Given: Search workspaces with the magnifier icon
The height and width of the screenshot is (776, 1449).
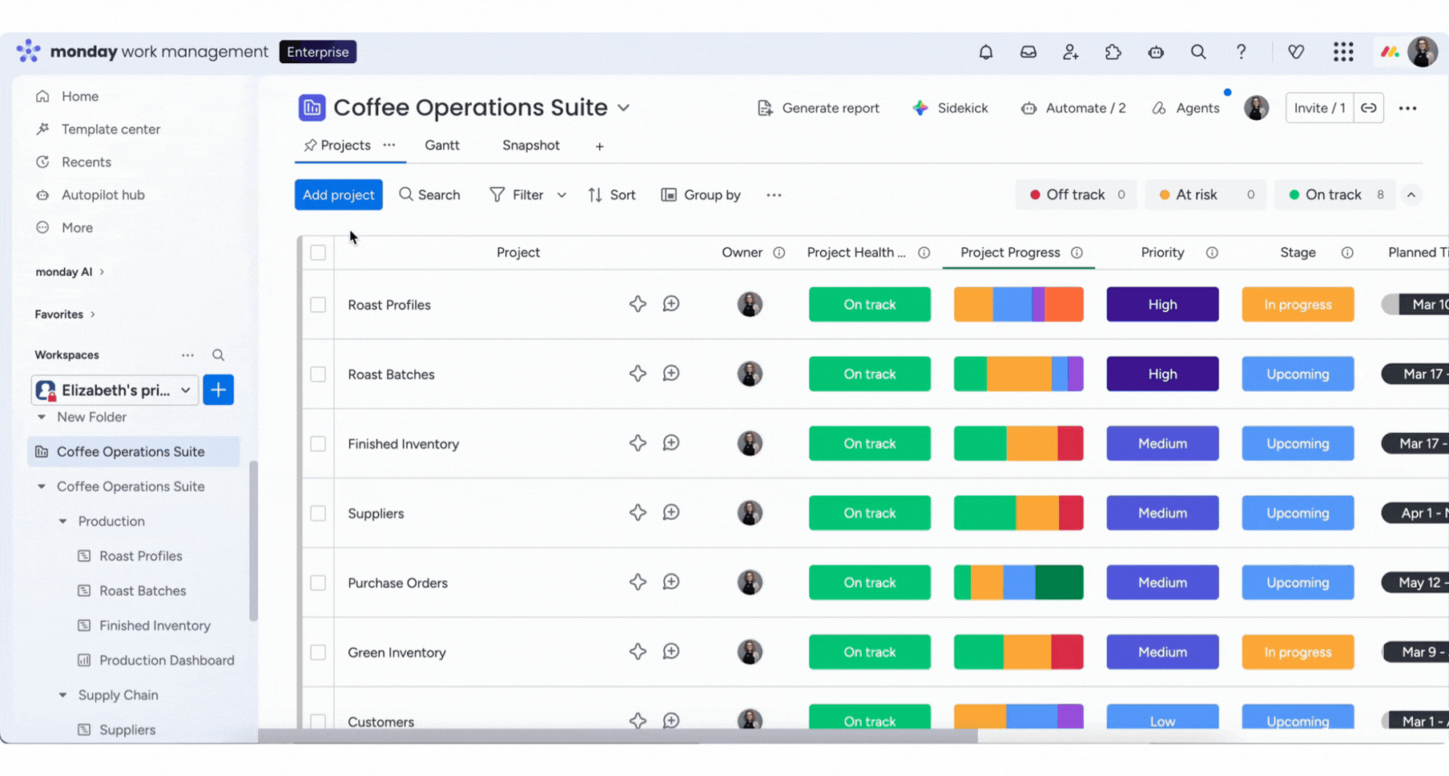Looking at the screenshot, I should tap(218, 355).
